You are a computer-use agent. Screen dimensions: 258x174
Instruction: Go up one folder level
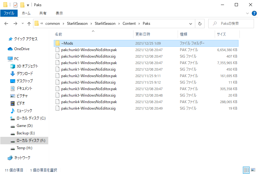point(29,24)
